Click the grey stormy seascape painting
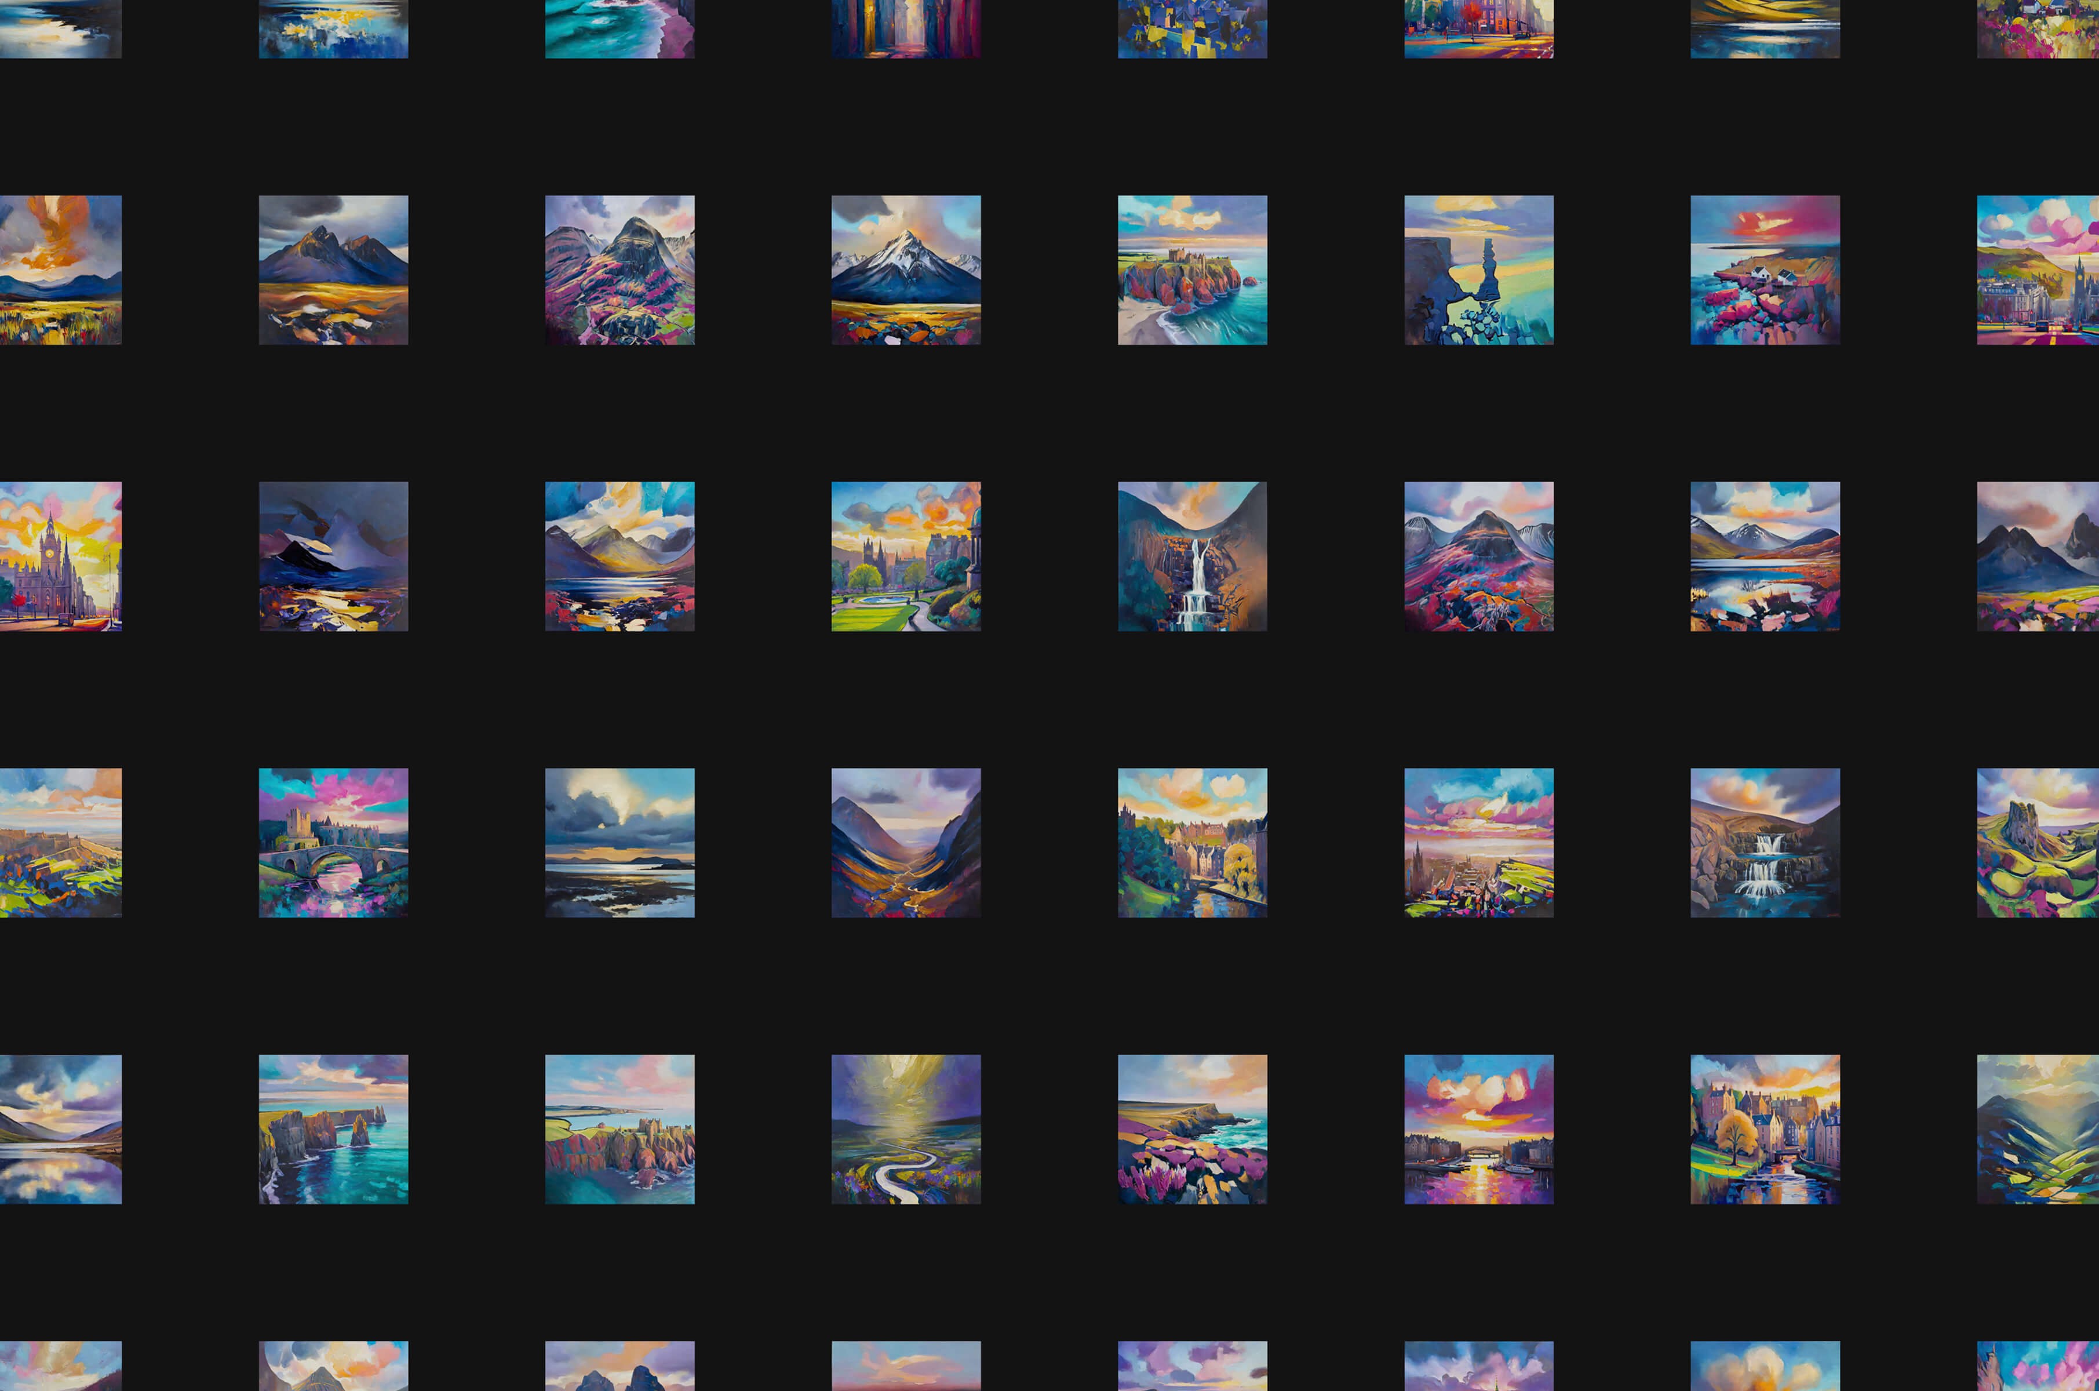Image resolution: width=2099 pixels, height=1391 pixels. point(619,843)
